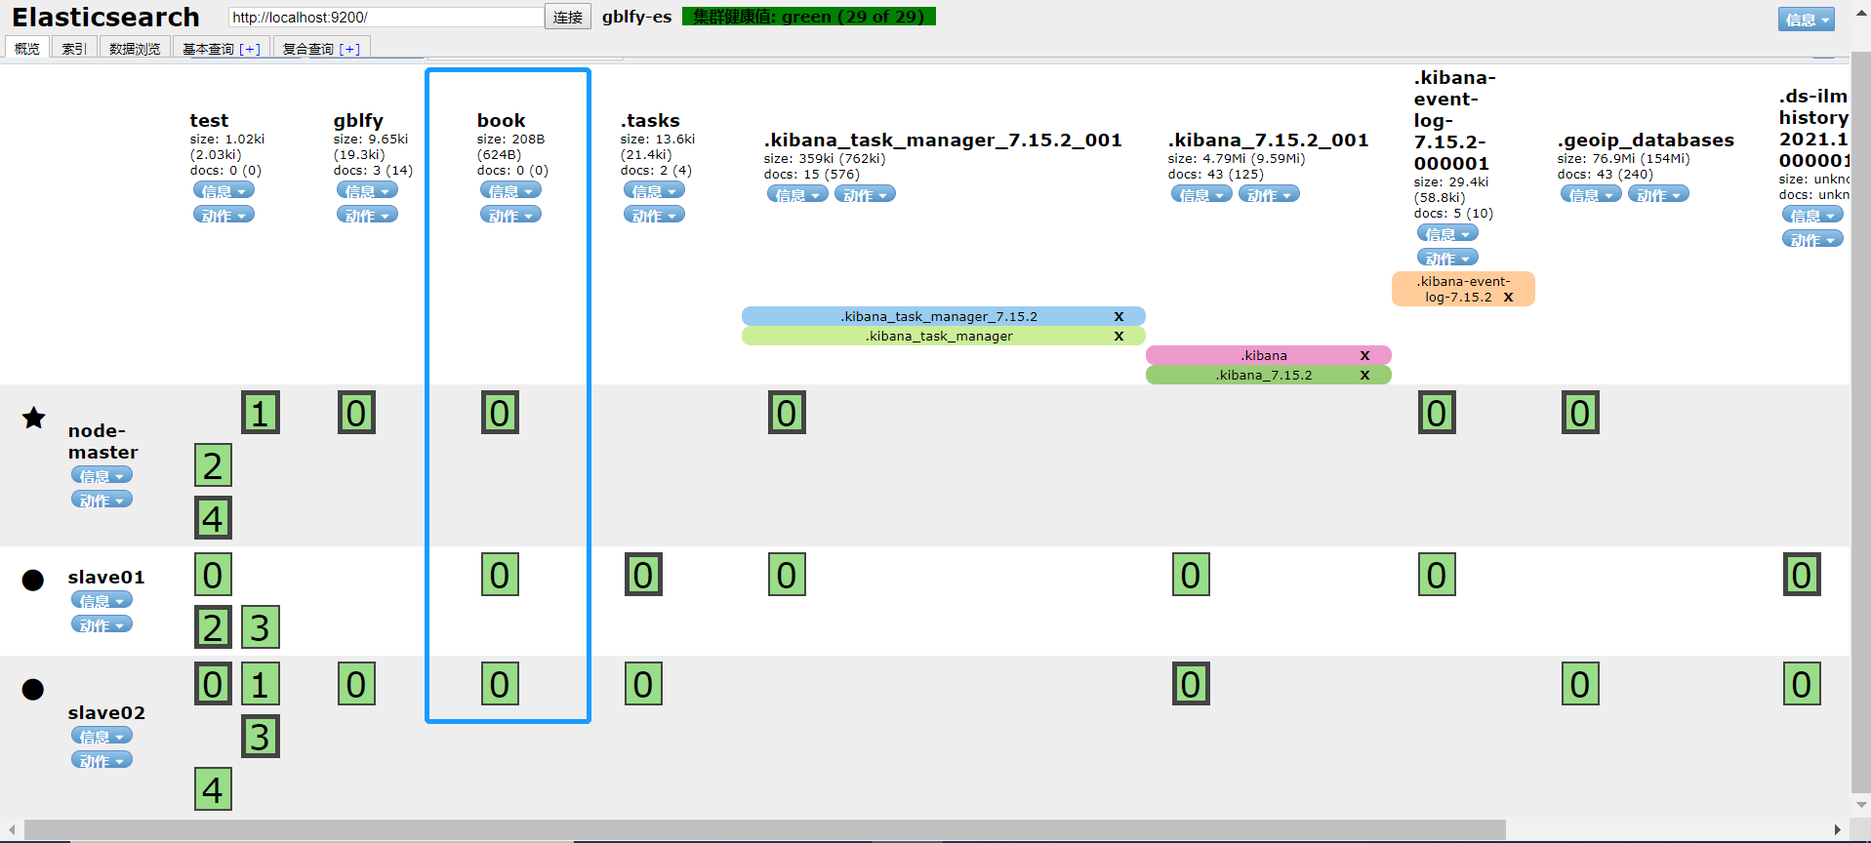The width and height of the screenshot is (1871, 843).
Task: Open 动作 for .kibana-event-log index
Action: [x=1447, y=258]
